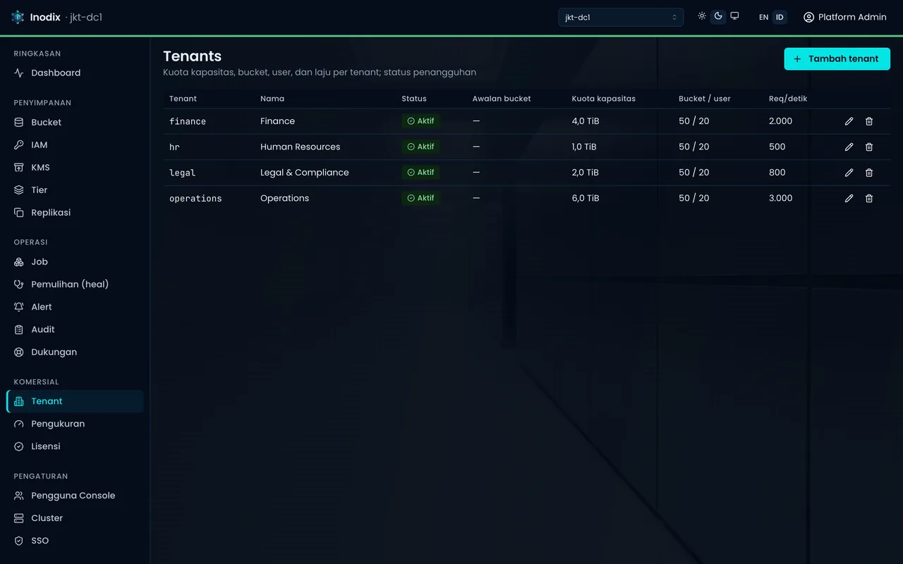903x564 pixels.
Task: Go to Replikasi in sidebar
Action: [x=75, y=212]
